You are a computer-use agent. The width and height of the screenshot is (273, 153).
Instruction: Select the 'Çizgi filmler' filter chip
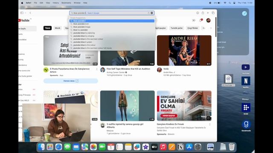[x=192, y=28]
